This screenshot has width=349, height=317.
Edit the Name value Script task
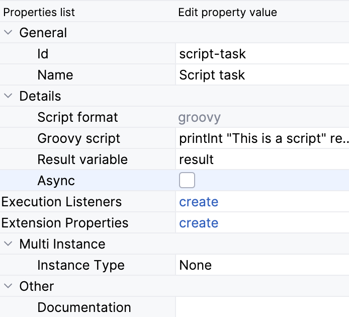pyautogui.click(x=261, y=75)
